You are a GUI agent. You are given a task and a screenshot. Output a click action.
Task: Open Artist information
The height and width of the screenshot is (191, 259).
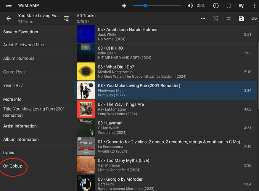[x=37, y=126]
